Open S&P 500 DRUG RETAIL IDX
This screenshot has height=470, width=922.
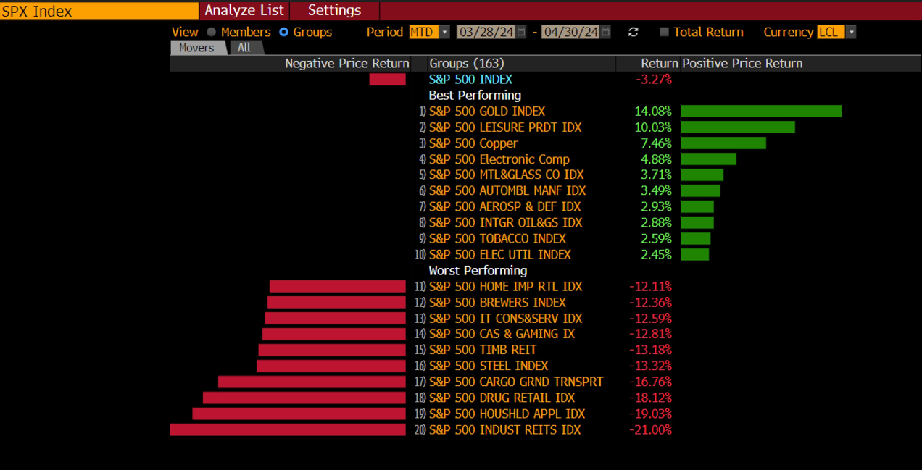(x=502, y=398)
